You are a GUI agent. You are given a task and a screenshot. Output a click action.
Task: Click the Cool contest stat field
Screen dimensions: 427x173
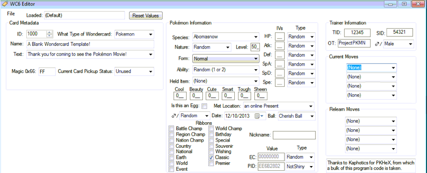click(180, 95)
